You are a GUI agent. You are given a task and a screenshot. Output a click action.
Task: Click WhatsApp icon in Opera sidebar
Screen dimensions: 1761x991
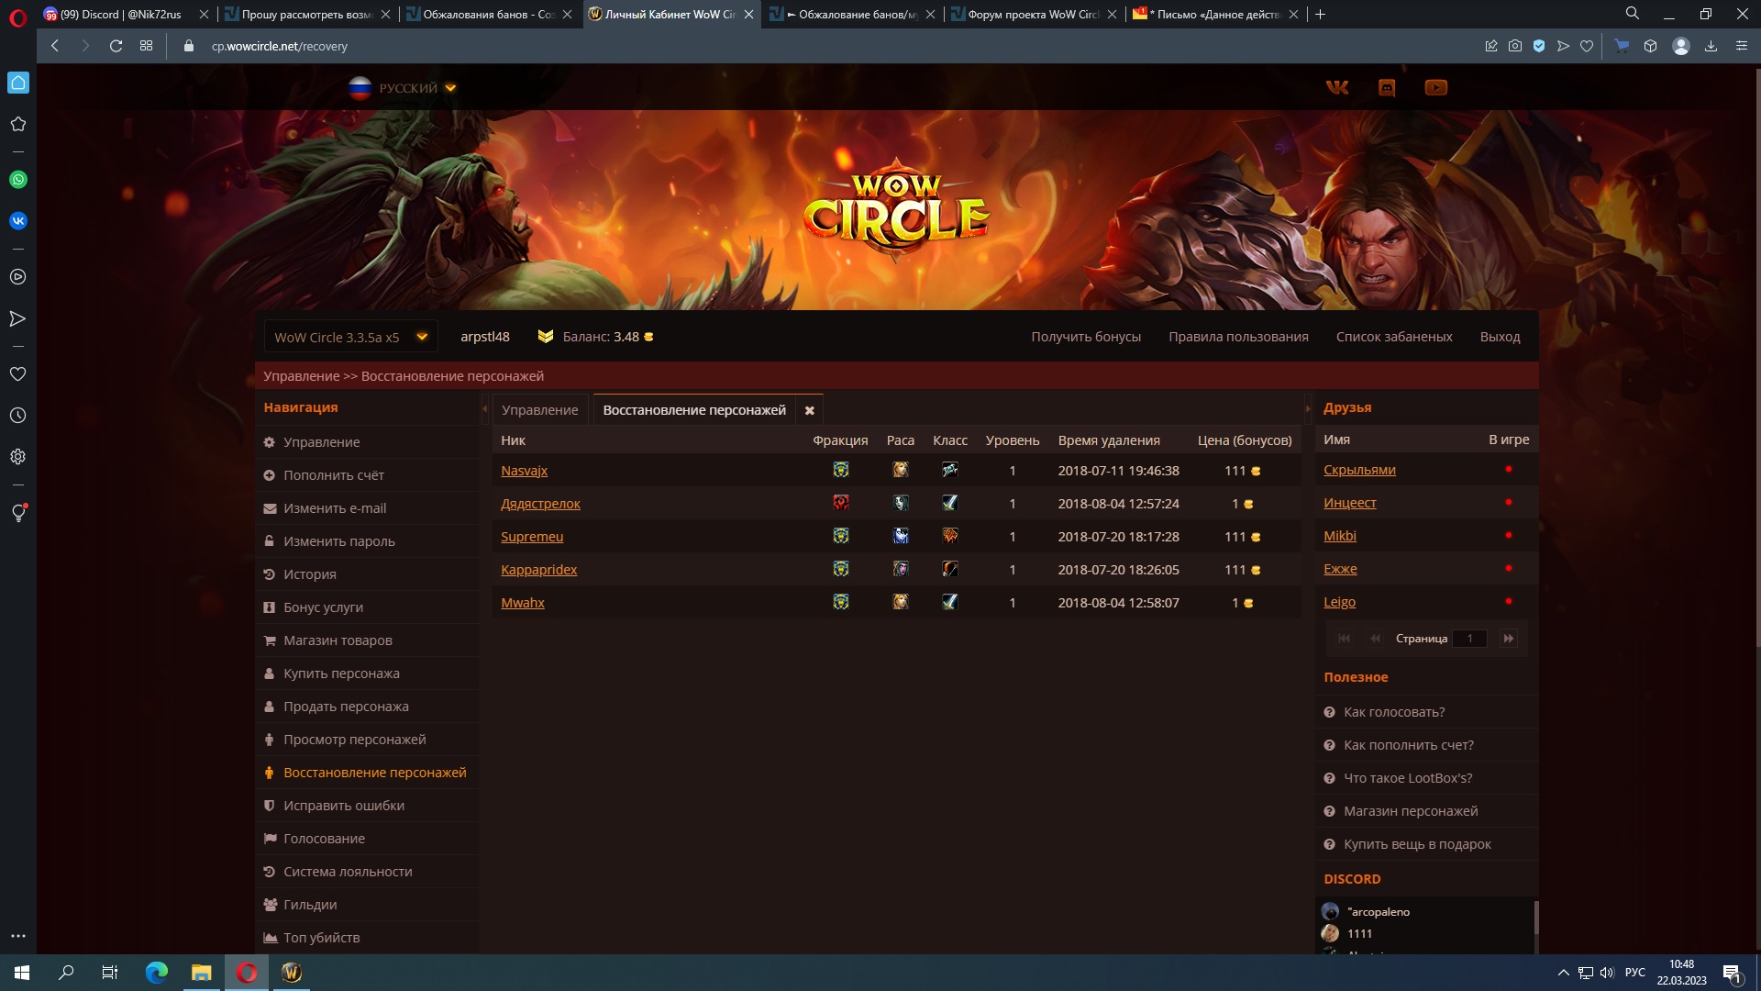click(x=18, y=180)
